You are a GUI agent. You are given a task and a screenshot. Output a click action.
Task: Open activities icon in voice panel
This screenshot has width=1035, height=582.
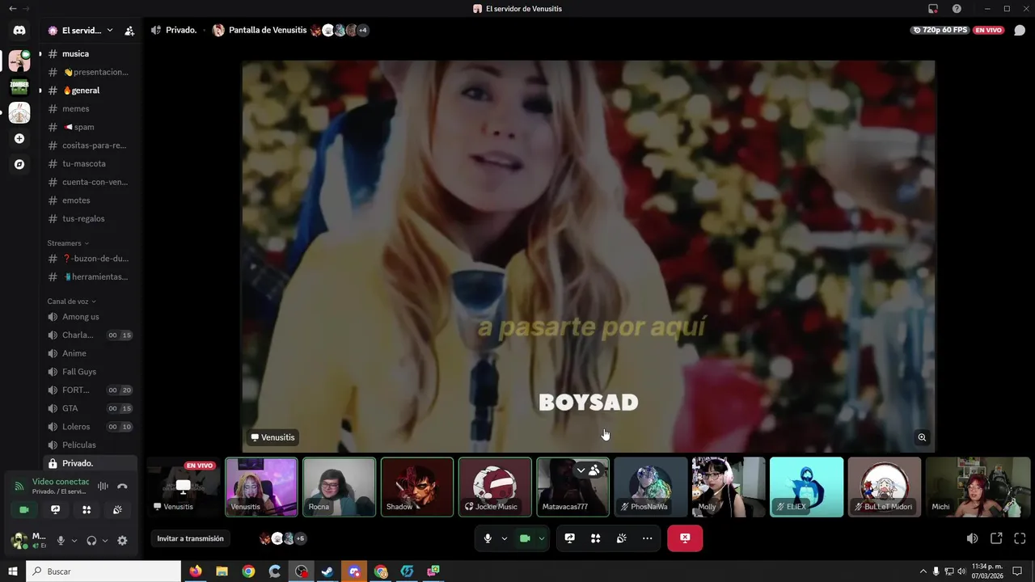(x=87, y=510)
